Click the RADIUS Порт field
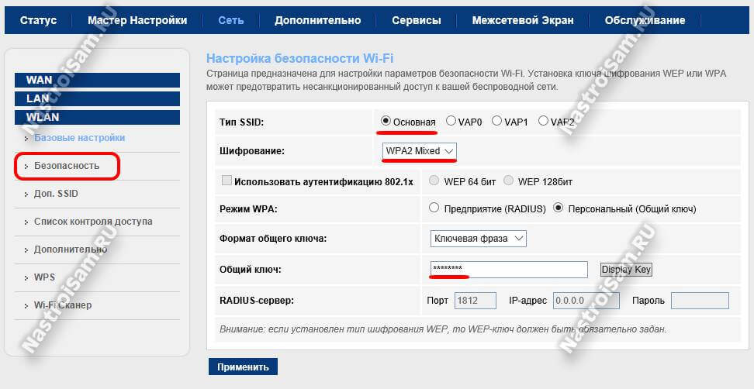 [x=476, y=301]
